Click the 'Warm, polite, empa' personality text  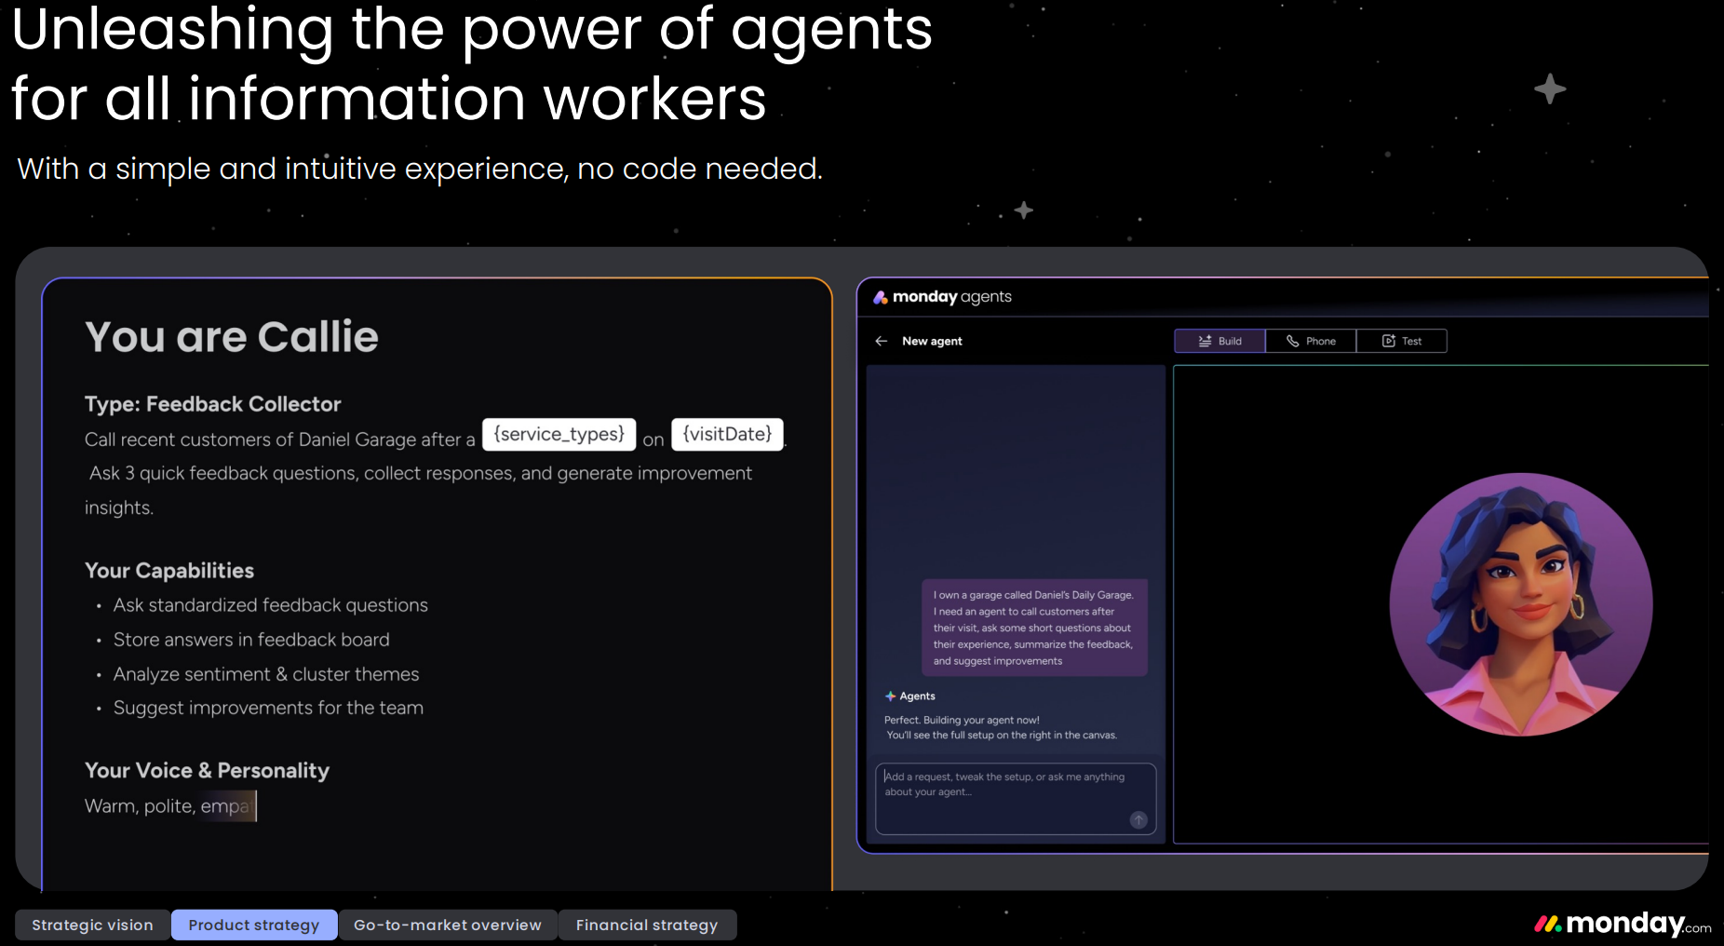tap(168, 806)
